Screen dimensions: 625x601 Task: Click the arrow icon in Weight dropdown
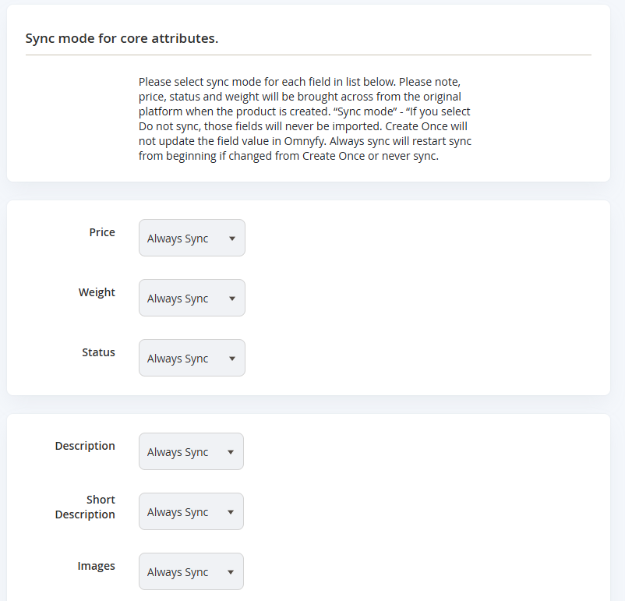pos(232,299)
